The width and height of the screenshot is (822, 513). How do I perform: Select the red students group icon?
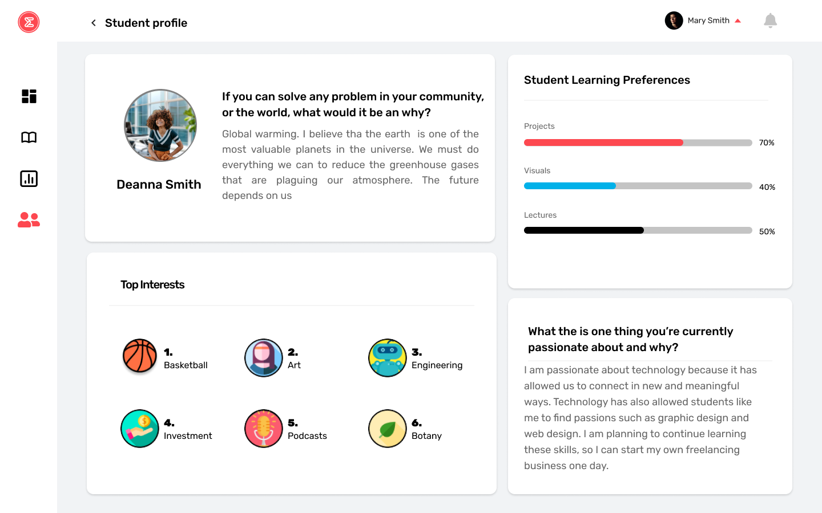[x=29, y=220]
